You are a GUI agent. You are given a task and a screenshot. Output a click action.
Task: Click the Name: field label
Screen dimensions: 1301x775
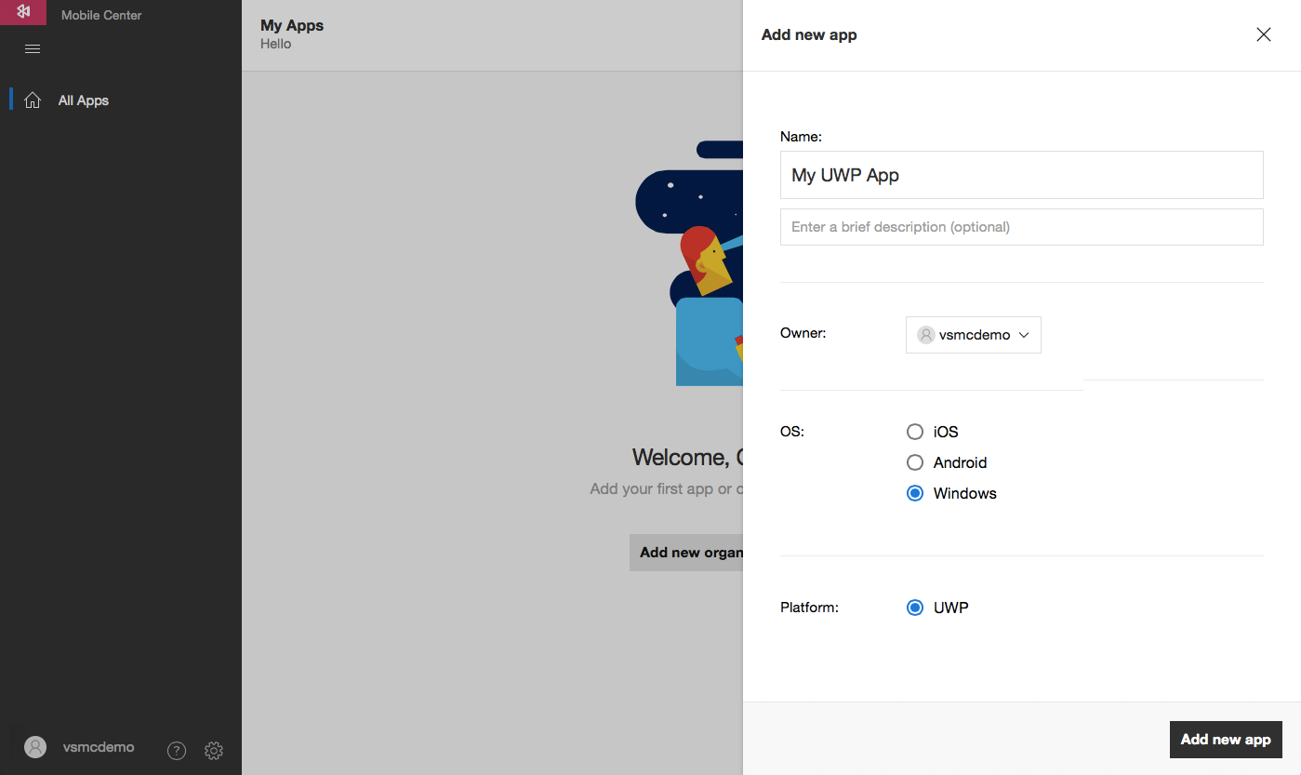click(x=801, y=137)
